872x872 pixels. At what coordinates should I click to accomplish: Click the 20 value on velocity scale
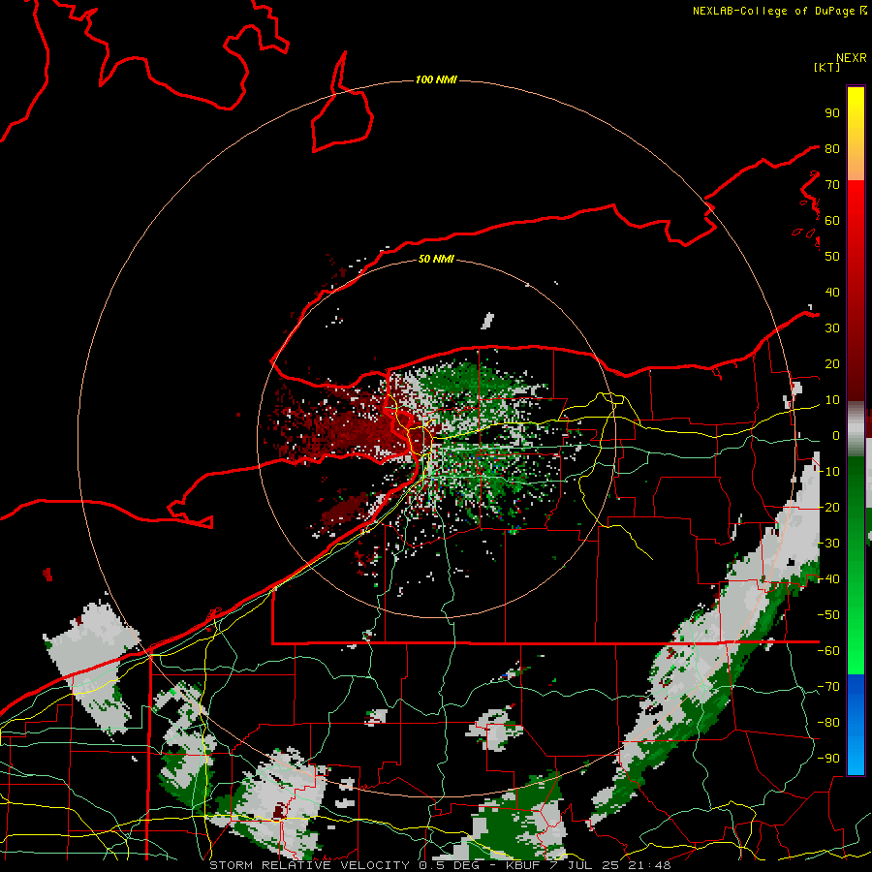tap(832, 363)
